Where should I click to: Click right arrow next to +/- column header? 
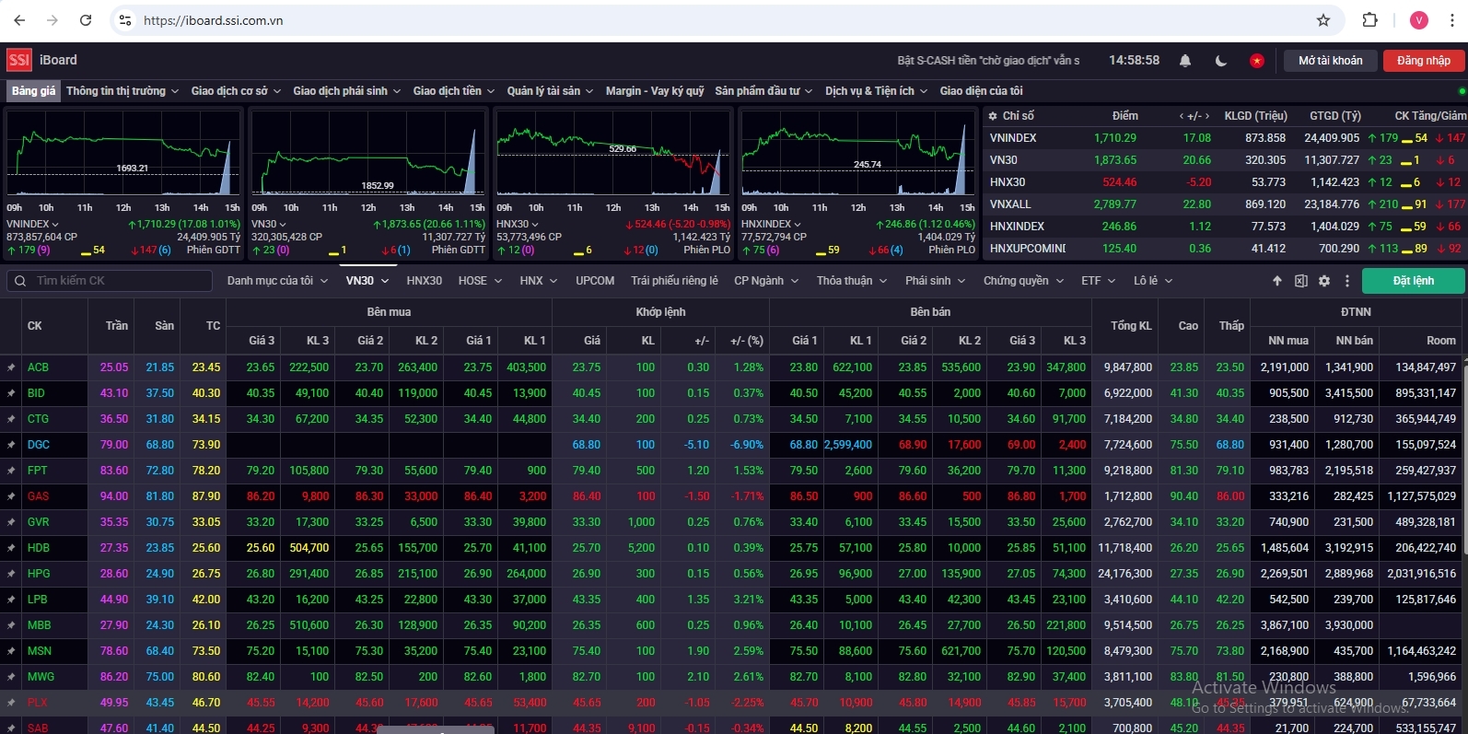[1206, 116]
